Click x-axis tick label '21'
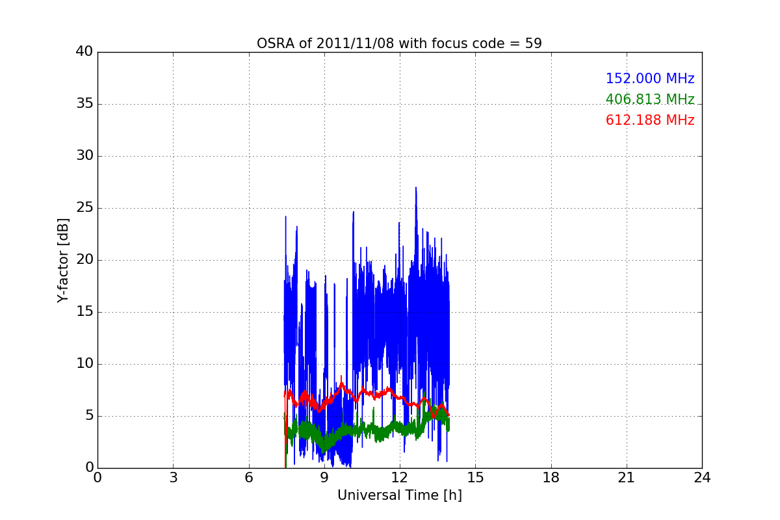The height and width of the screenshot is (520, 780). point(627,478)
